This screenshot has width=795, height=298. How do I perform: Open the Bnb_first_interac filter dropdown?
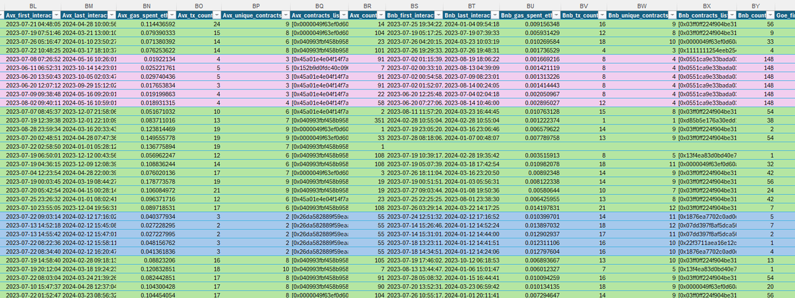440,15
